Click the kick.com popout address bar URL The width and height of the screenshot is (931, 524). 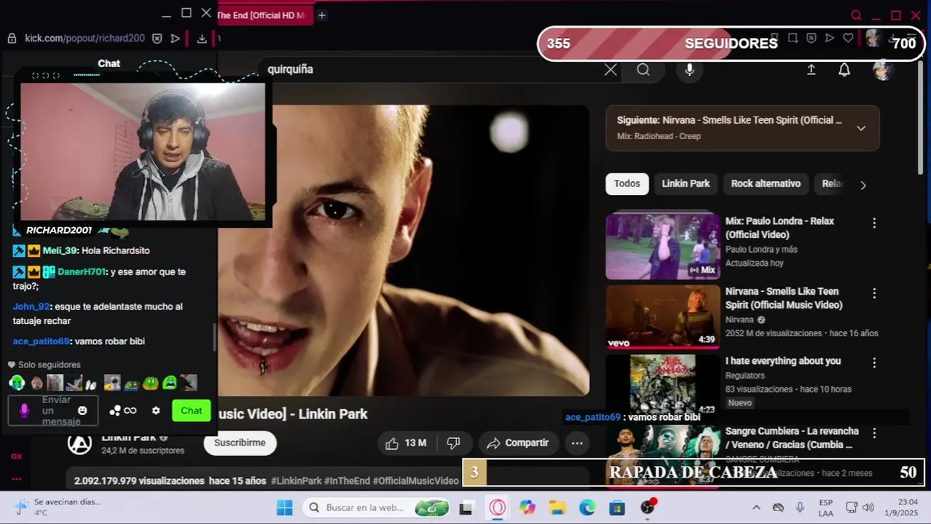pos(85,39)
